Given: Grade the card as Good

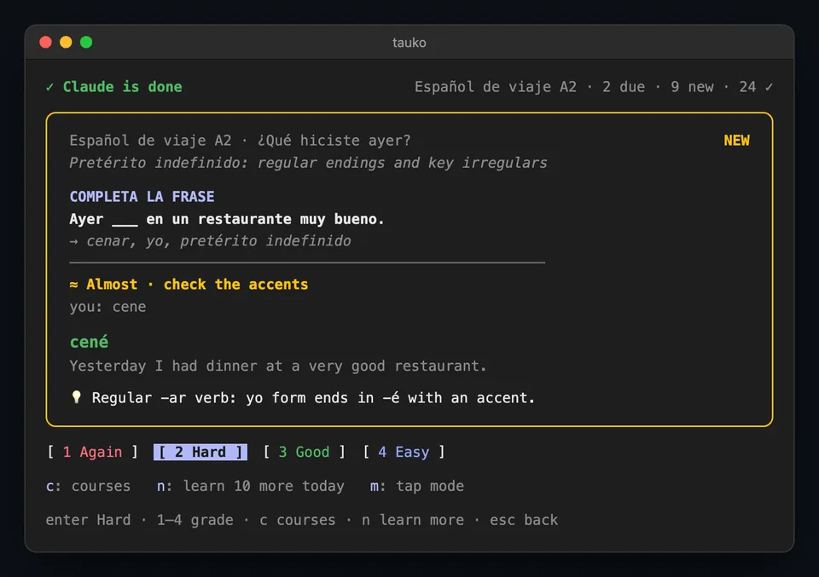Looking at the screenshot, I should (304, 452).
